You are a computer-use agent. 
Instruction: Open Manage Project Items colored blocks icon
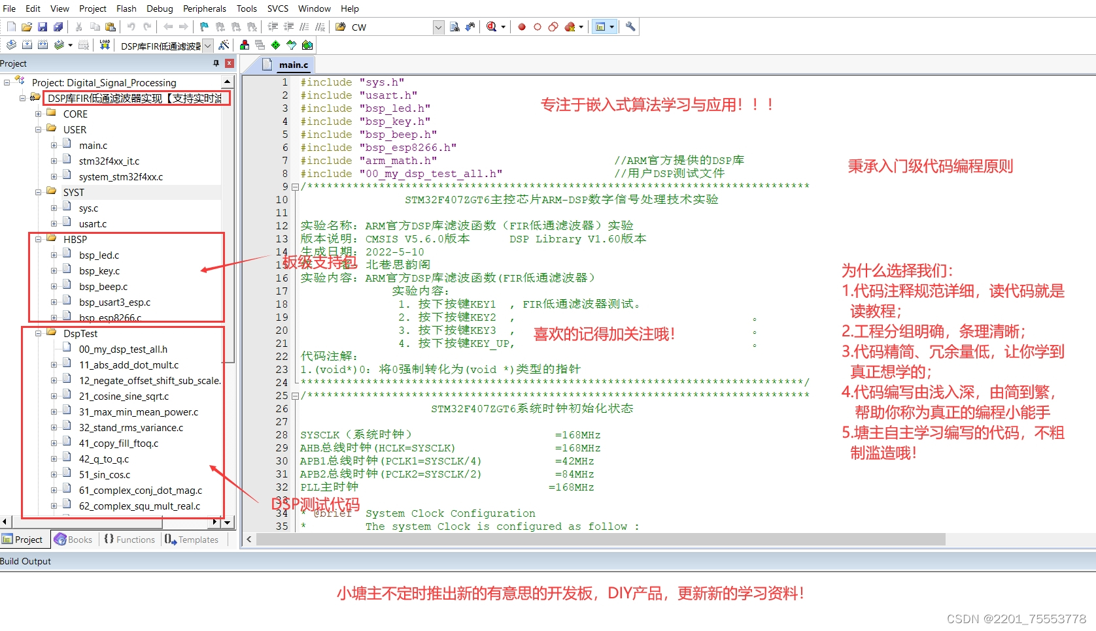[245, 45]
